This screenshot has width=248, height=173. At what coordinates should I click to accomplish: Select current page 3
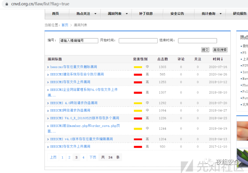click(x=76, y=157)
